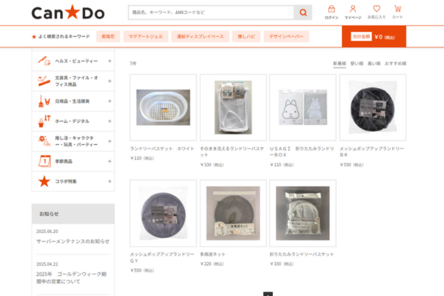Sort products by 高い順
Screen dimensions: 444x296
(x=374, y=64)
